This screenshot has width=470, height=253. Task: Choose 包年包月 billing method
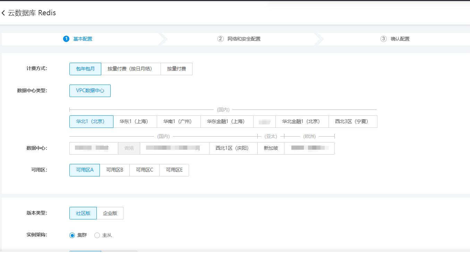click(x=85, y=69)
